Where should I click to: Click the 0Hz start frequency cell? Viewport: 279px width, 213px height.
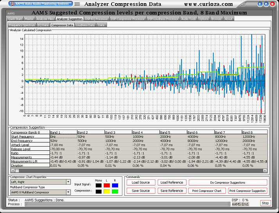63,137
